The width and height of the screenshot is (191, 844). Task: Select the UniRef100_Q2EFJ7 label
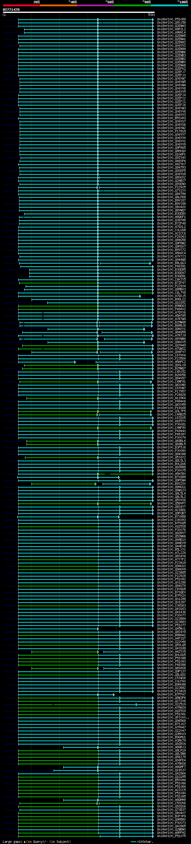pos(171,72)
